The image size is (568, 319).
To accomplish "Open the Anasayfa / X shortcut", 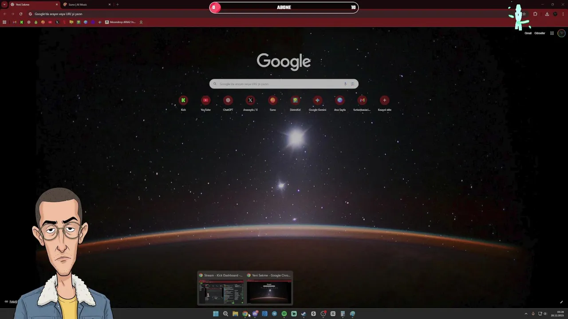I will point(250,103).
